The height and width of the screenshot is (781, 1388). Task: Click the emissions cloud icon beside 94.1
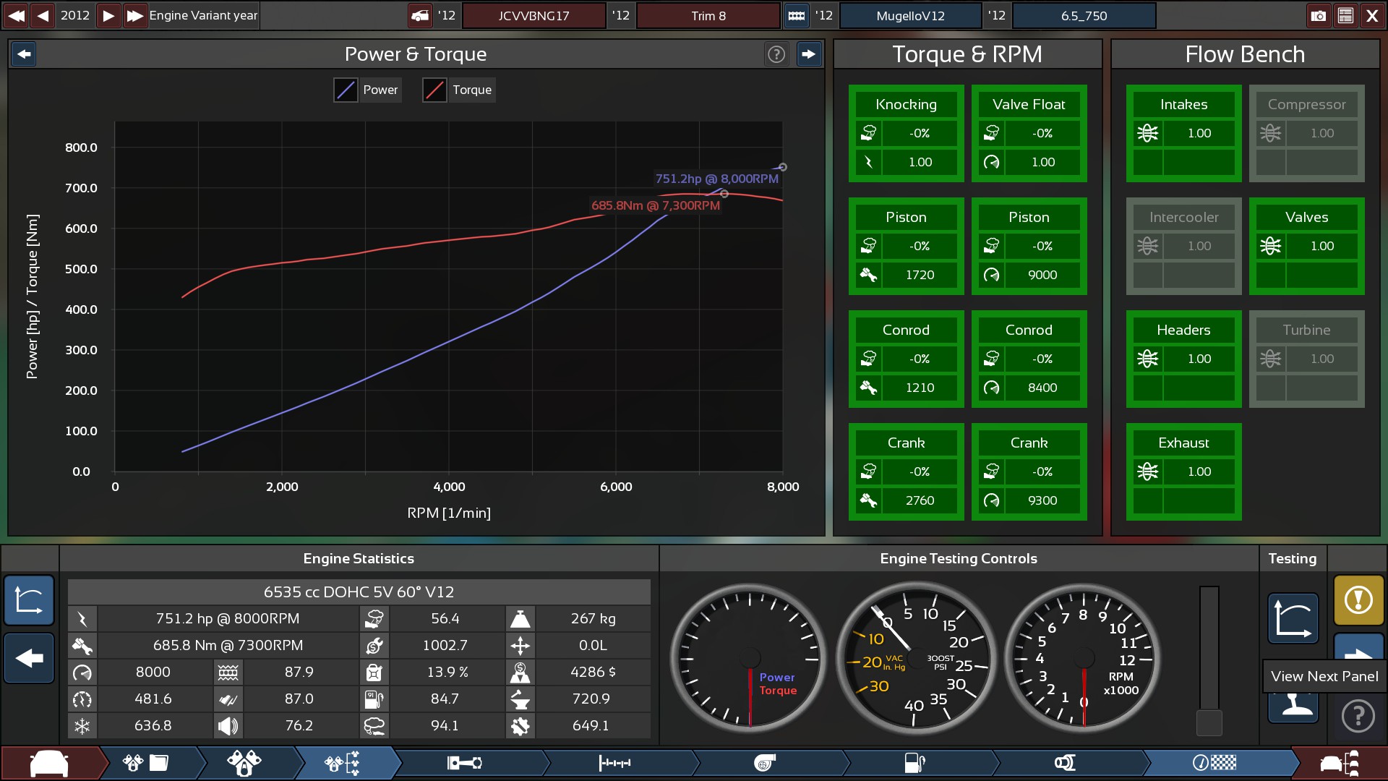374,726
